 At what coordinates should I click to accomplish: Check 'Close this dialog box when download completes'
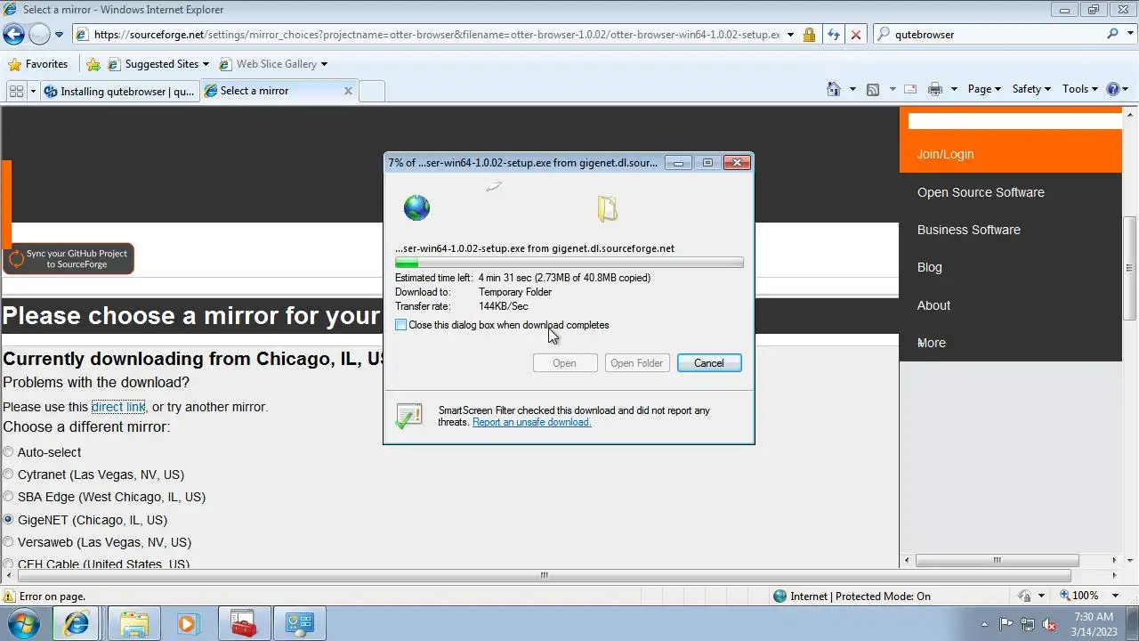pyautogui.click(x=401, y=325)
